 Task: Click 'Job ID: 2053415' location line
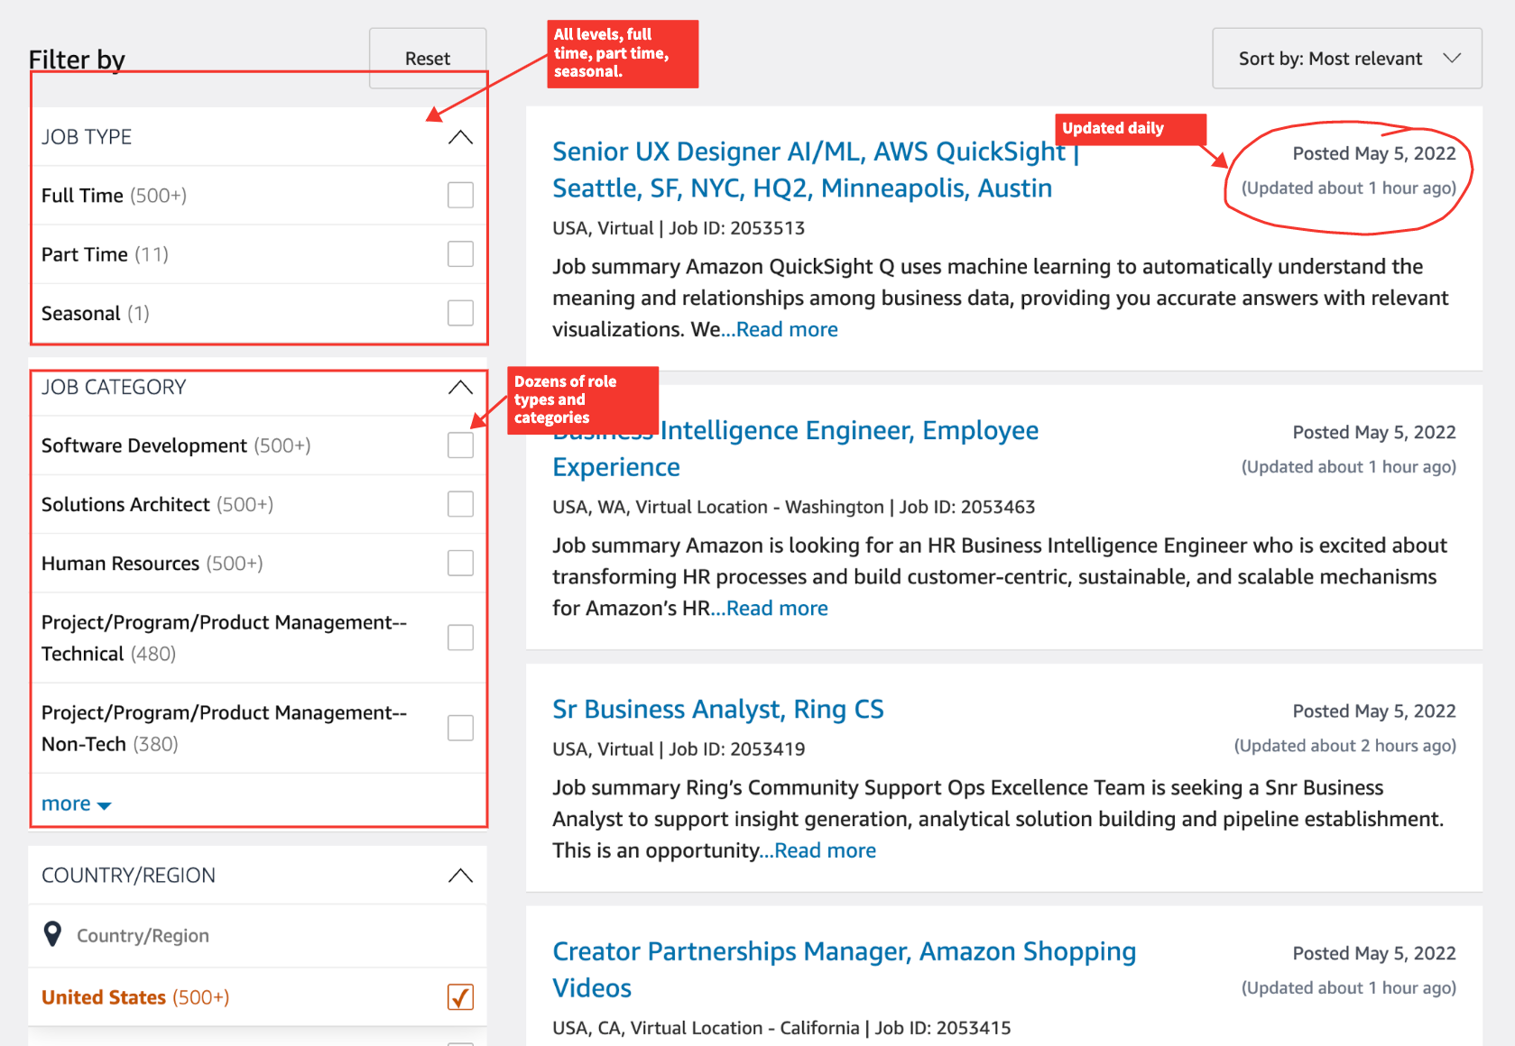(781, 1028)
